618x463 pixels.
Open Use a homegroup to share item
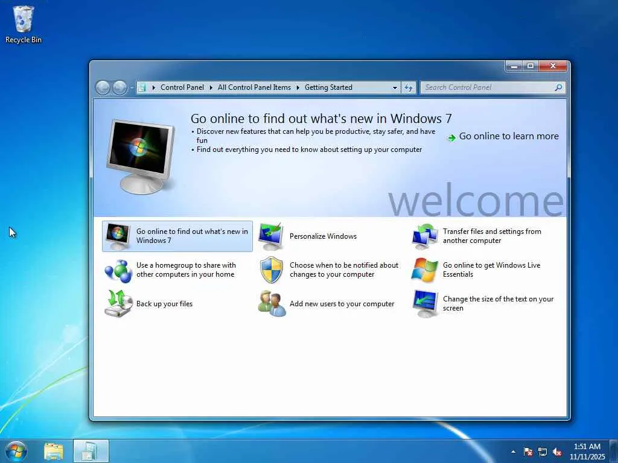[186, 269]
